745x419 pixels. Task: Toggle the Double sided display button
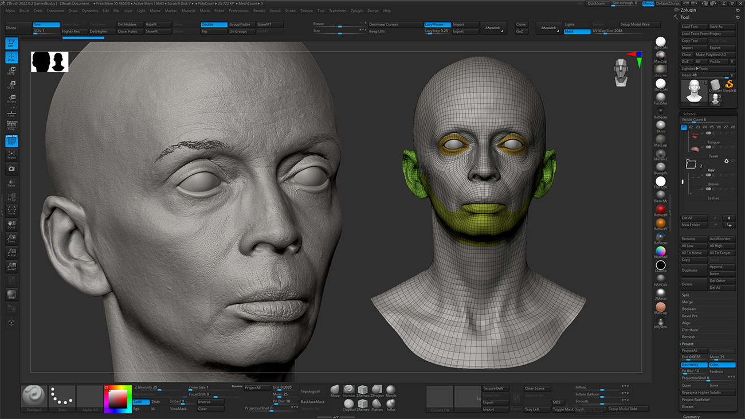click(x=214, y=25)
